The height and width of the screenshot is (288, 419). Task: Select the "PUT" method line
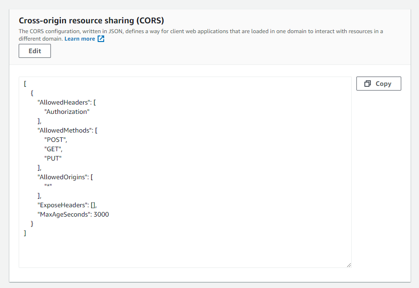(53, 158)
